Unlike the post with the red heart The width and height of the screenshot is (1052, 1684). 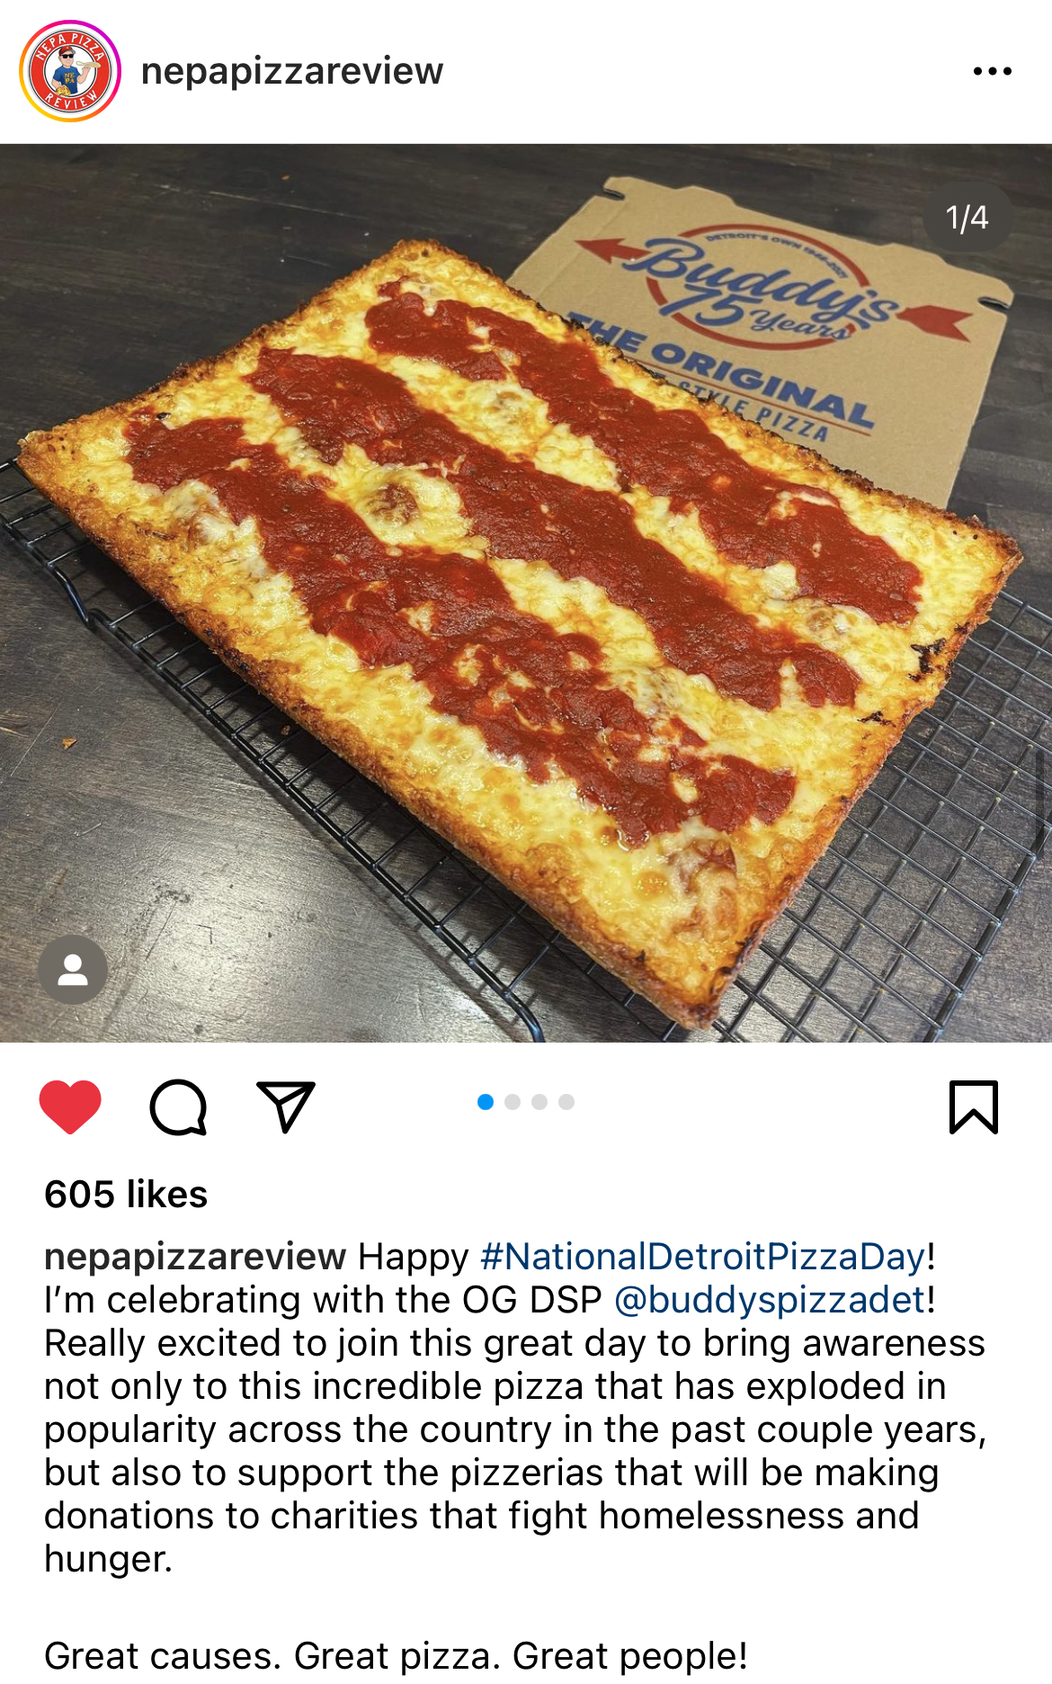pos(70,1106)
